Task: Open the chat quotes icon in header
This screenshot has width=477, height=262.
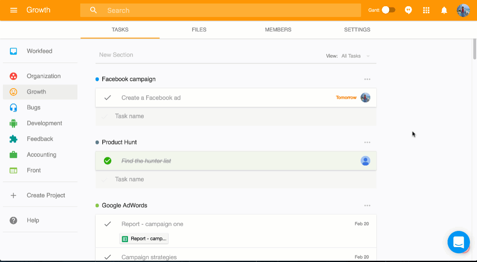Action: tap(408, 10)
